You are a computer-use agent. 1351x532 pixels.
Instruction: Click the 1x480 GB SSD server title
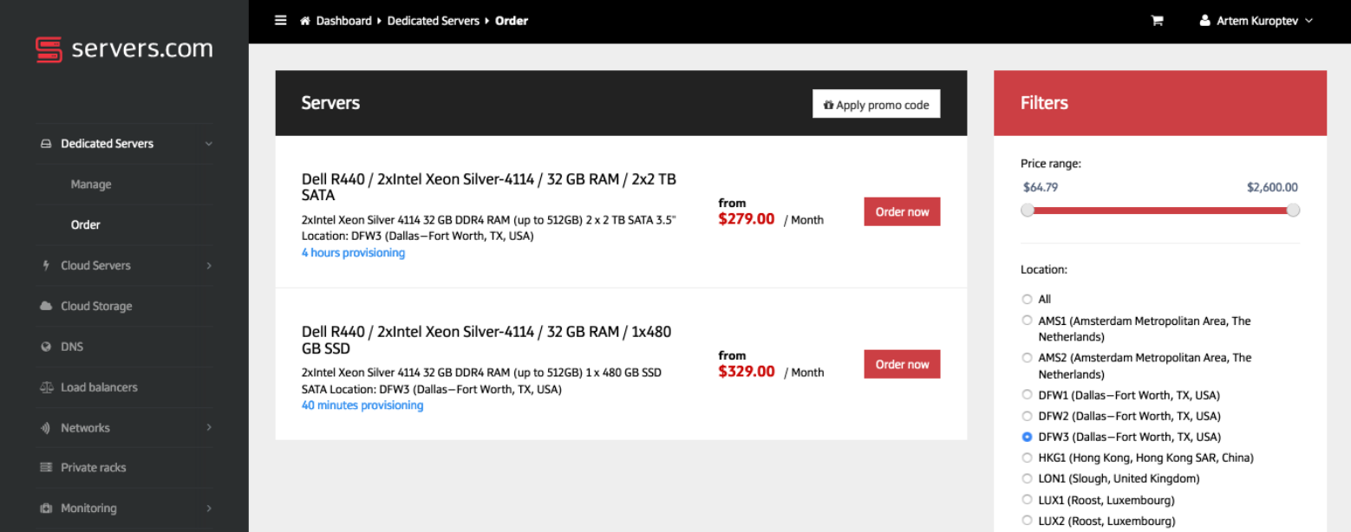coord(486,340)
